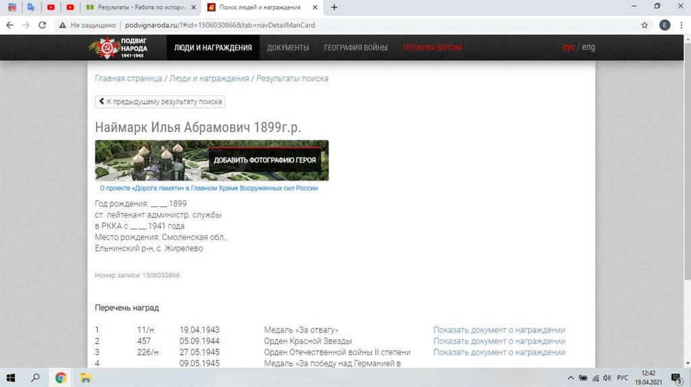
Task: Open network Wi-Fi tray icon
Action: (596, 378)
